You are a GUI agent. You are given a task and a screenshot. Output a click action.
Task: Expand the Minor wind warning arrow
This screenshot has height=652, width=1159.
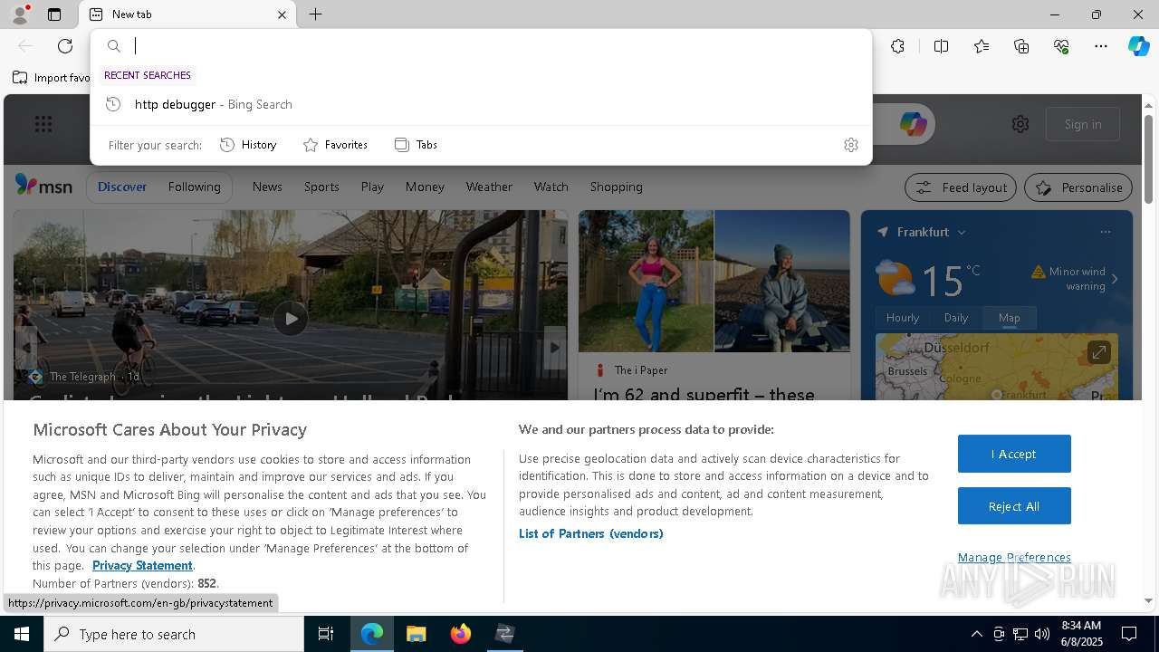(x=1115, y=279)
